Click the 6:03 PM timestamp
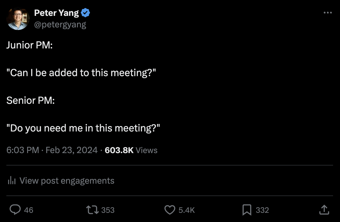This screenshot has width=340, height=222. click(x=23, y=150)
